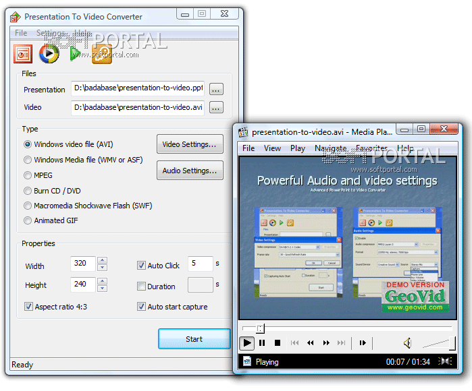
Task: Browse for Video file with ... button
Action: coord(216,107)
